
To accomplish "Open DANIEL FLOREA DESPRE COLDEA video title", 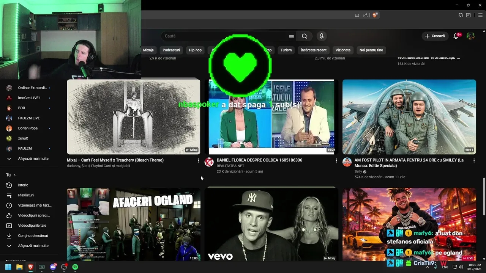I will (259, 160).
